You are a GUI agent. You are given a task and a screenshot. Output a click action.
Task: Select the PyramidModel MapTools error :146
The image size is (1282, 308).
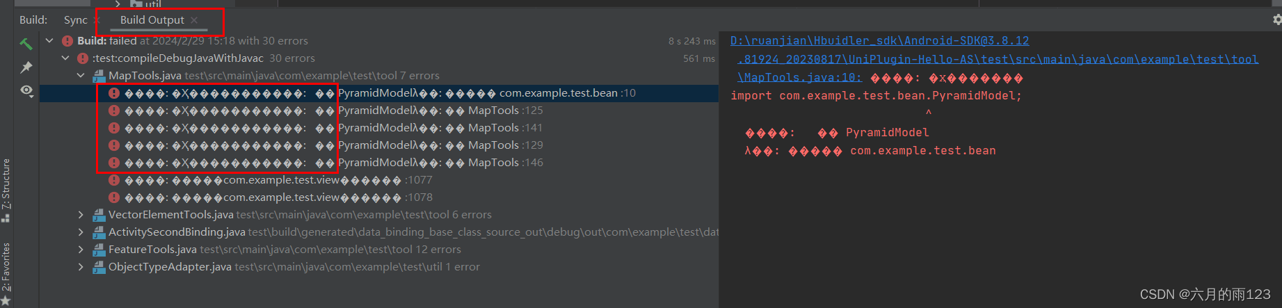(379, 163)
